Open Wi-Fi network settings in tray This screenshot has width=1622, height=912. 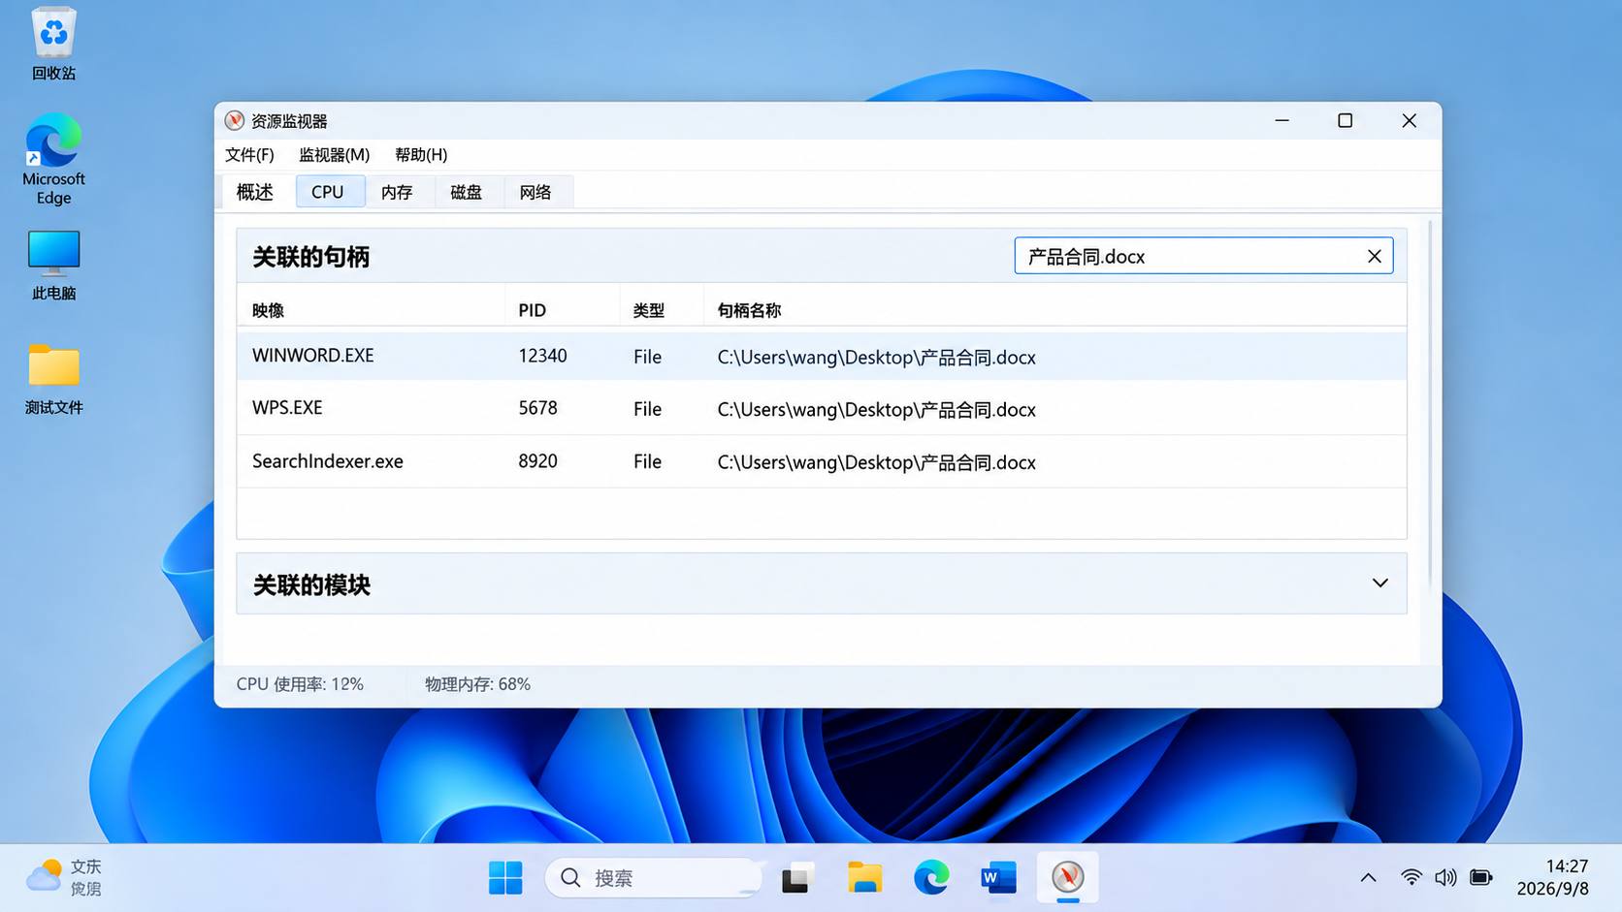click(x=1411, y=878)
